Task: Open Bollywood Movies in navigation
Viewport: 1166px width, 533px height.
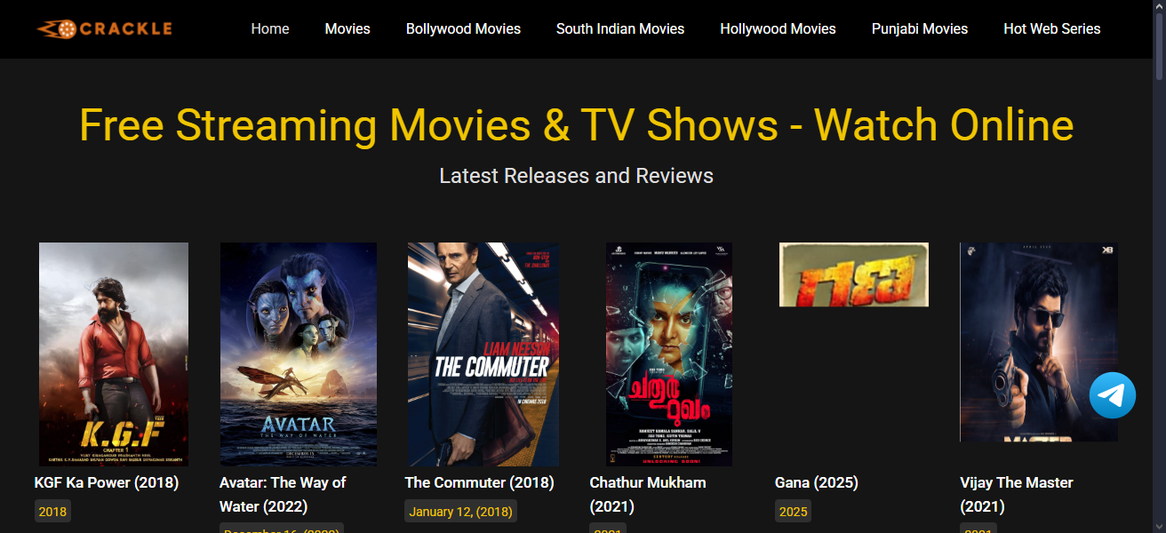Action: click(x=463, y=28)
